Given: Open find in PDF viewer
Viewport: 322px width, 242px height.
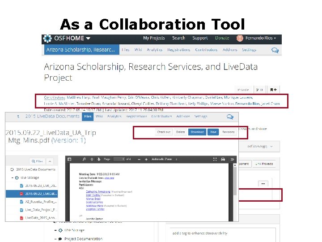Looking at the screenshot, I should coord(84,159).
